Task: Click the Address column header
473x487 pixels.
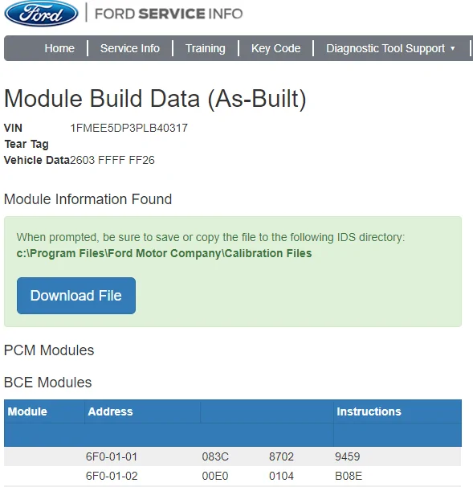Action: click(110, 411)
